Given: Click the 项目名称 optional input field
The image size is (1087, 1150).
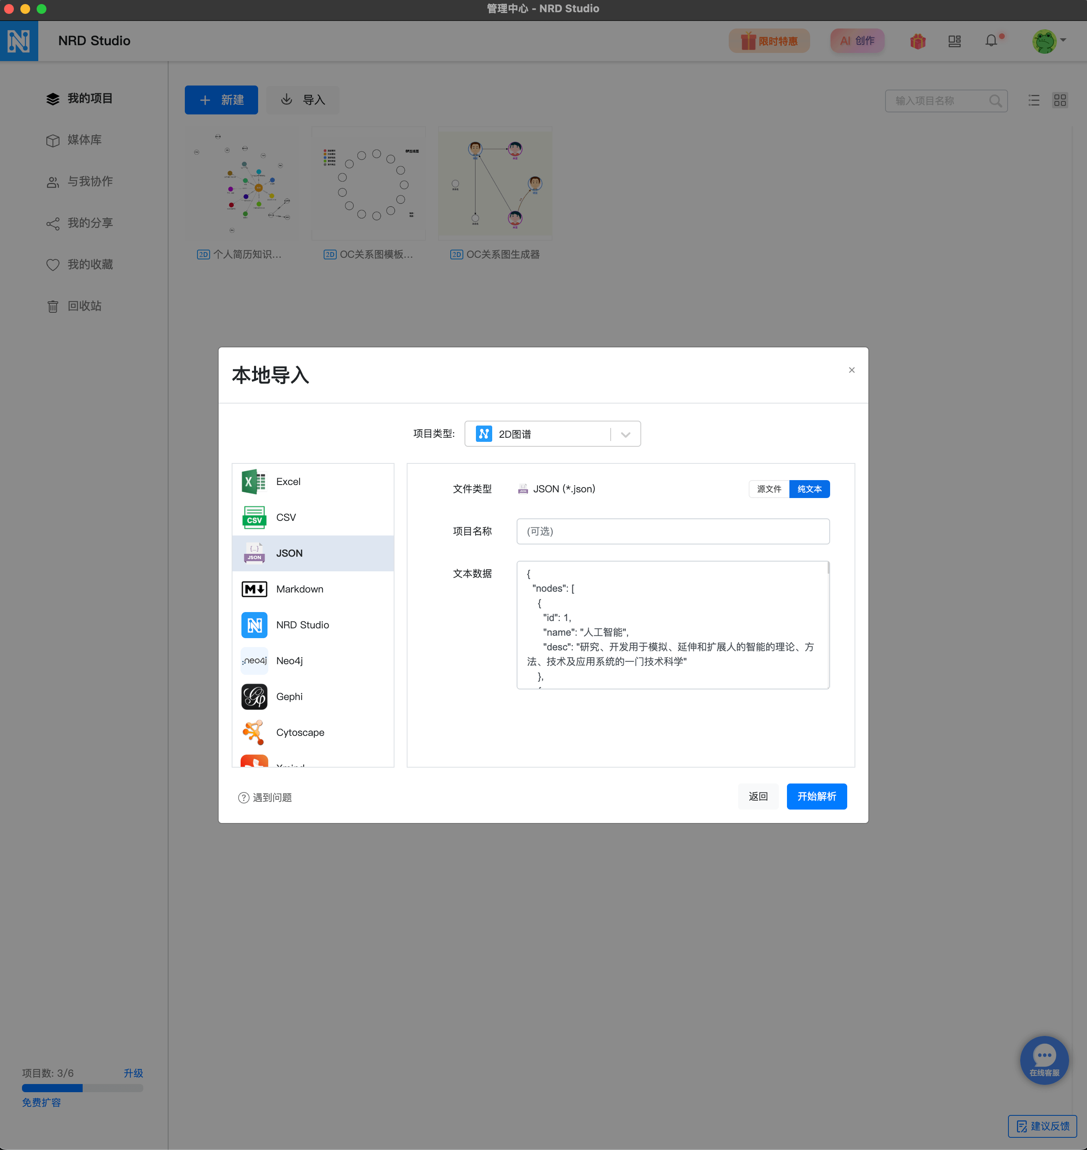Looking at the screenshot, I should coord(672,531).
